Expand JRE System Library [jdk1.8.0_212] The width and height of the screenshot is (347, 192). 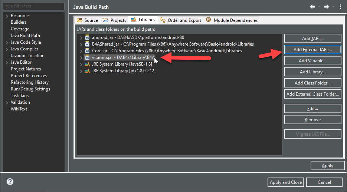pos(81,71)
